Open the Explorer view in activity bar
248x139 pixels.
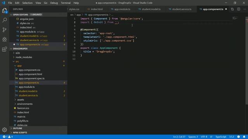[x=4, y=10]
